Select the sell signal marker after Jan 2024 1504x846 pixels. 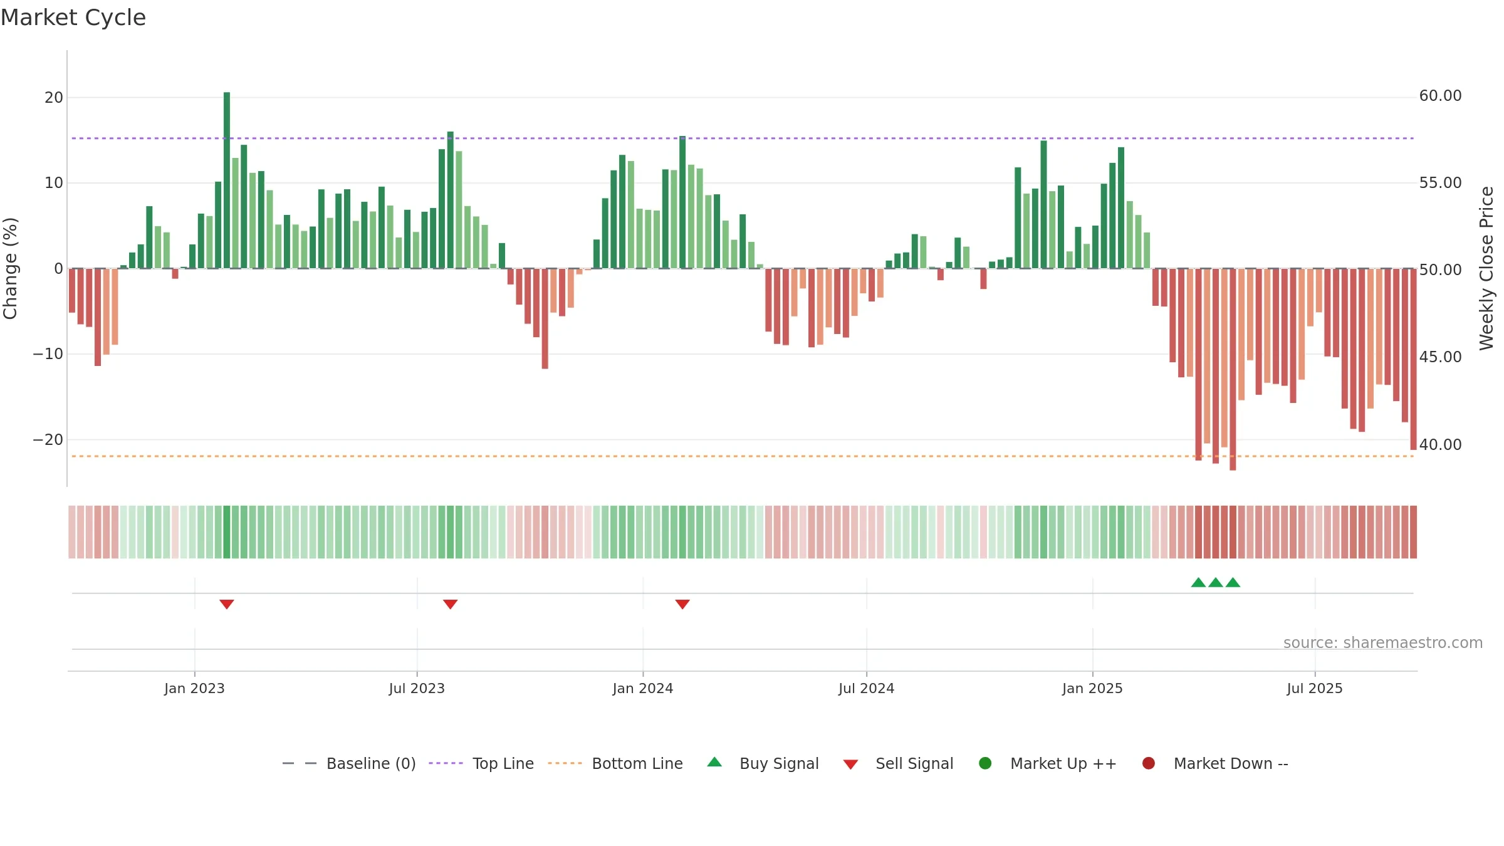682,604
